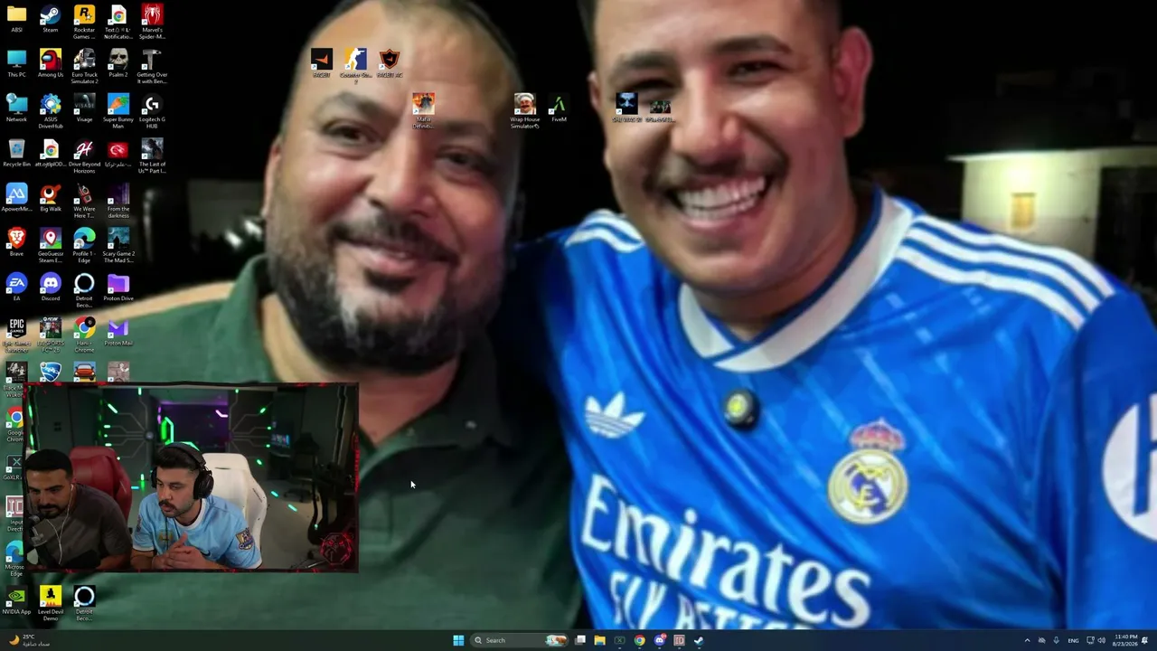
Task: Open Detroit Become Human next to Level Devil
Action: click(84, 603)
